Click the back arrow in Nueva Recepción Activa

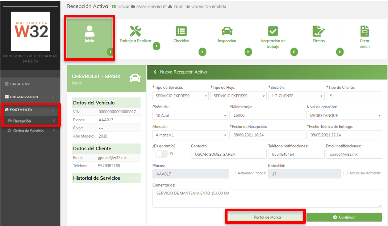click(x=155, y=72)
